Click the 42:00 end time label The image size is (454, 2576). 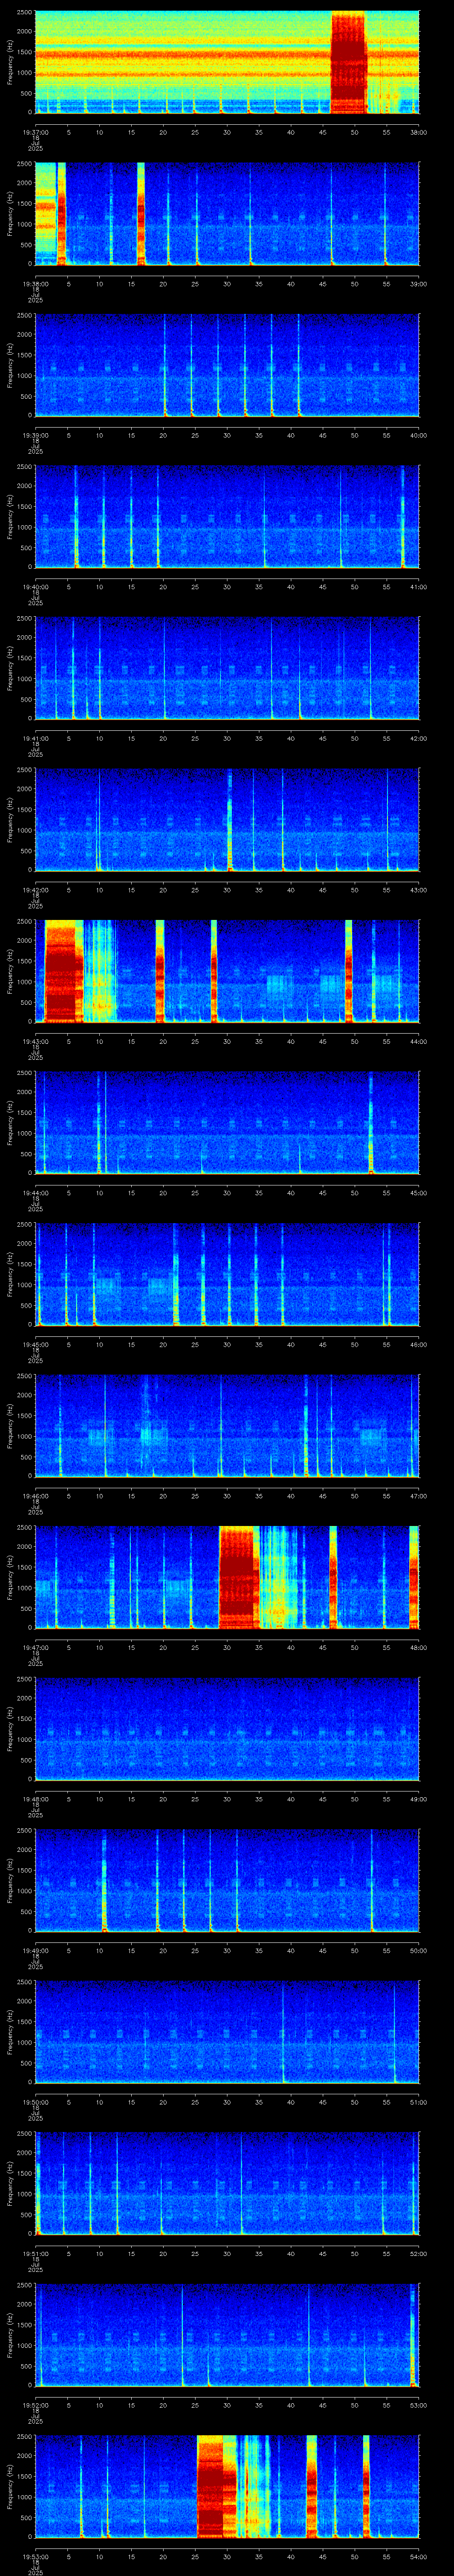click(x=419, y=738)
